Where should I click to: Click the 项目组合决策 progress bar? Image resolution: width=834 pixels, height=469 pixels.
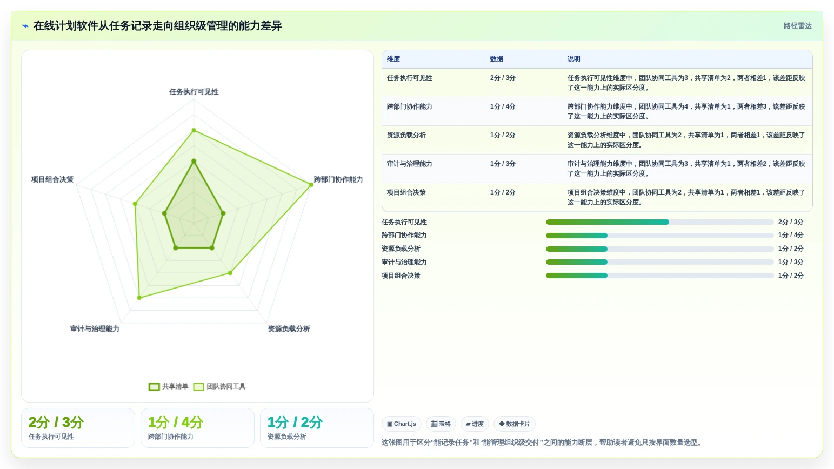click(659, 276)
